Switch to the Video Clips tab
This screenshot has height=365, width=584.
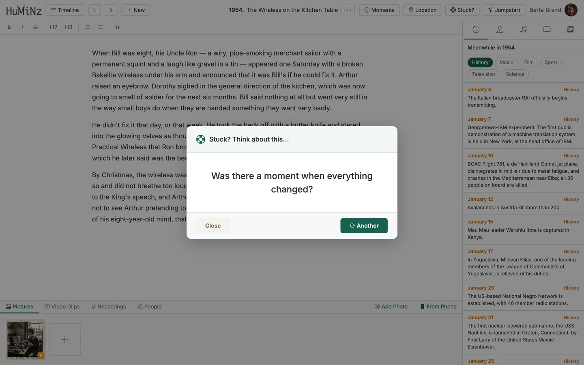pos(62,307)
